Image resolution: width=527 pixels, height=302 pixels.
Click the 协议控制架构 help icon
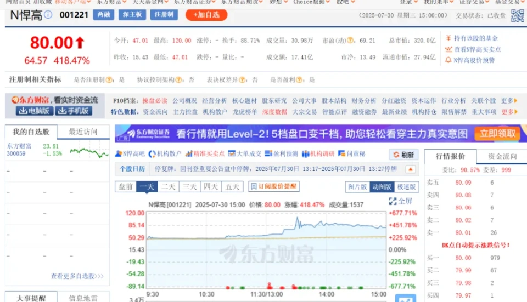179,80
